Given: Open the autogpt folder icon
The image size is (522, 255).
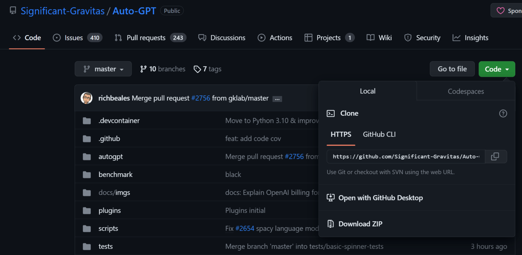Looking at the screenshot, I should [x=87, y=156].
